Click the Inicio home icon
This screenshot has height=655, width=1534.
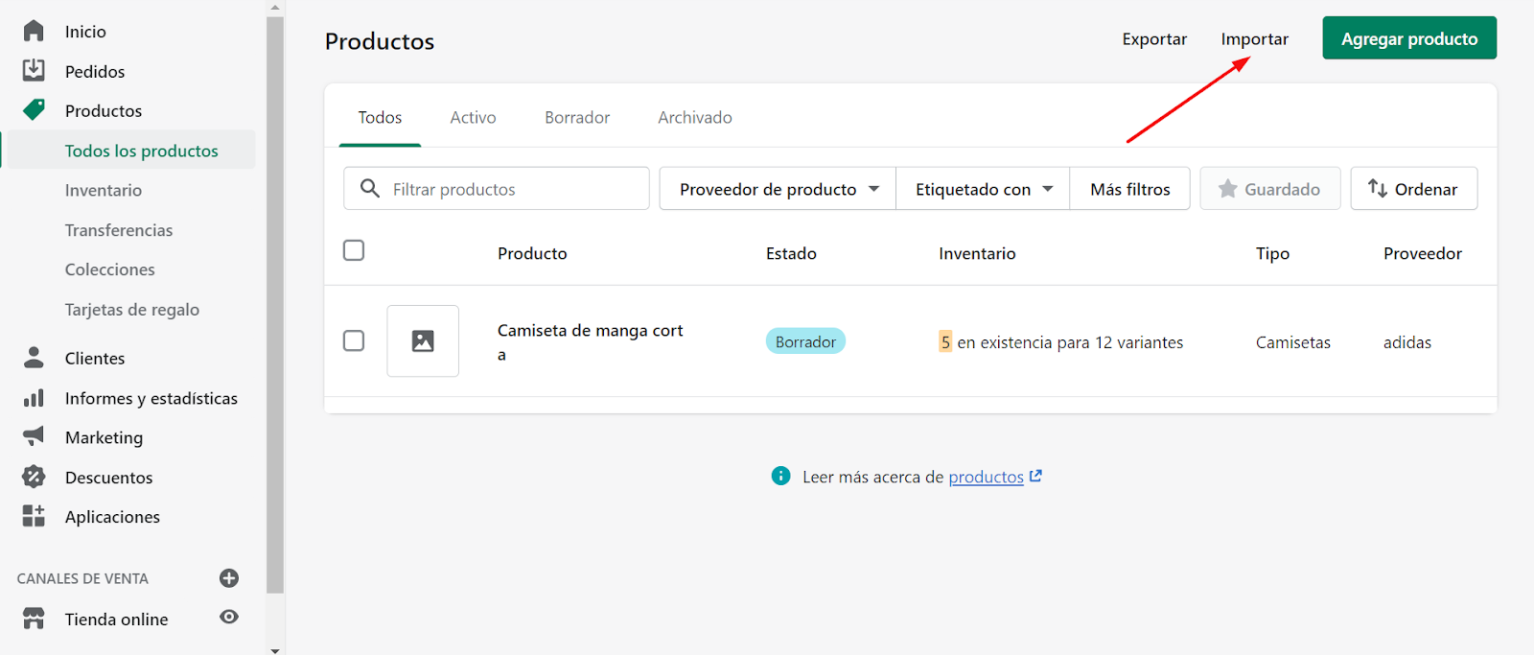click(x=34, y=31)
